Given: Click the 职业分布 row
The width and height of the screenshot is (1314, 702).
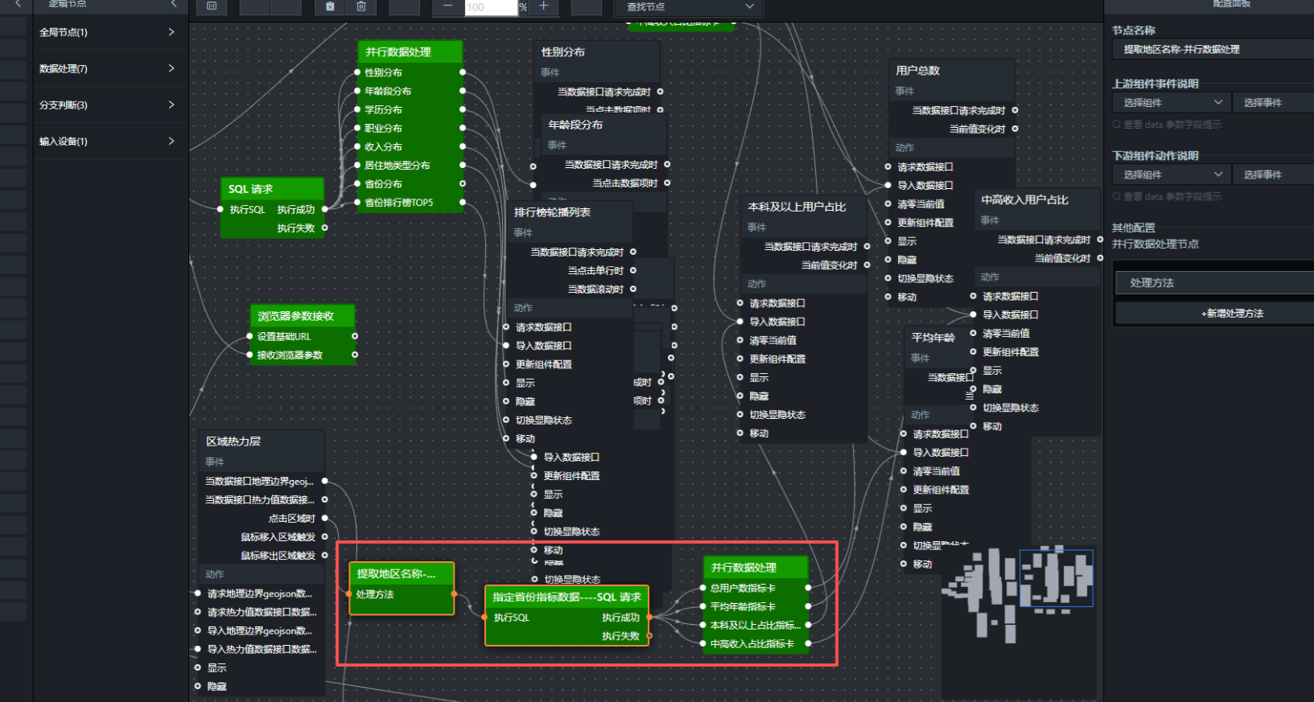Looking at the screenshot, I should point(410,128).
